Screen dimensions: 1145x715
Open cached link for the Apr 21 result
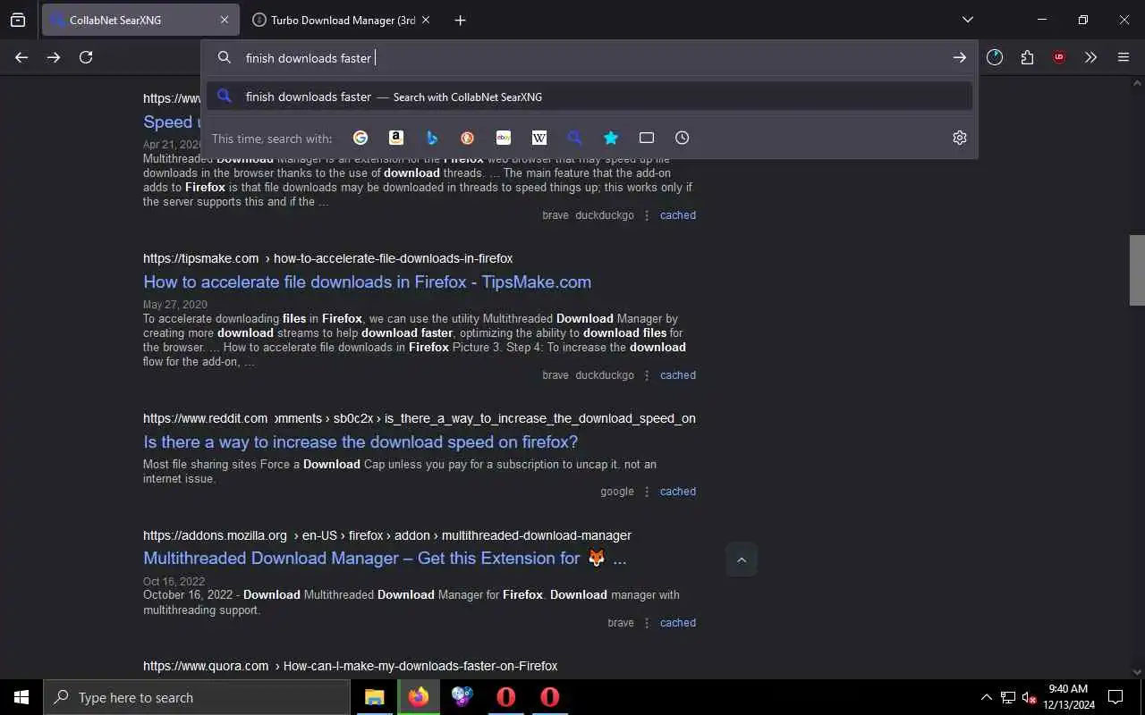point(677,215)
